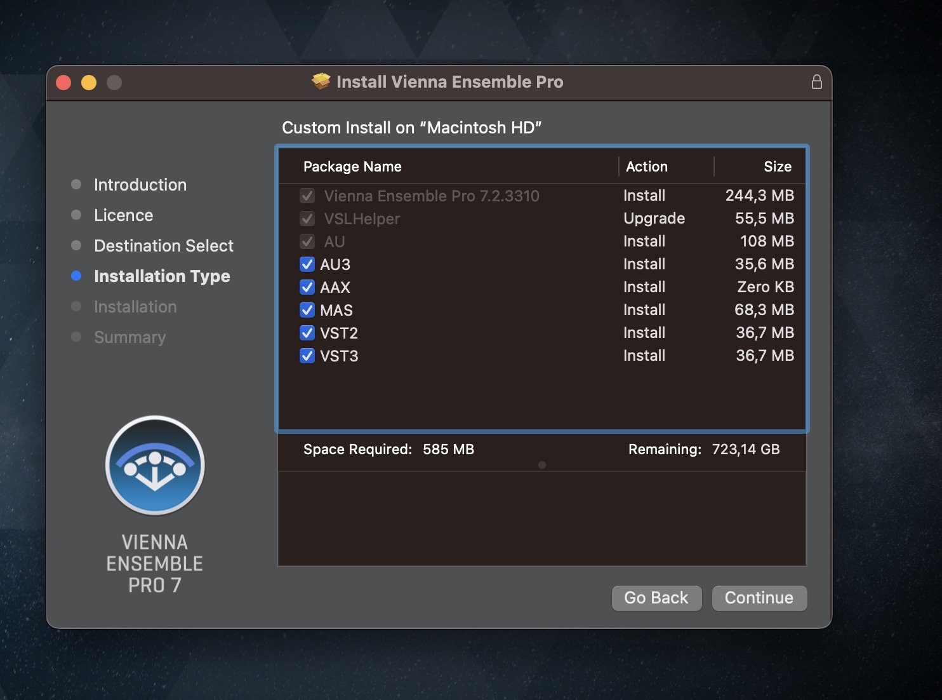The width and height of the screenshot is (942, 700).
Task: Select the AU3 package name
Action: point(335,264)
